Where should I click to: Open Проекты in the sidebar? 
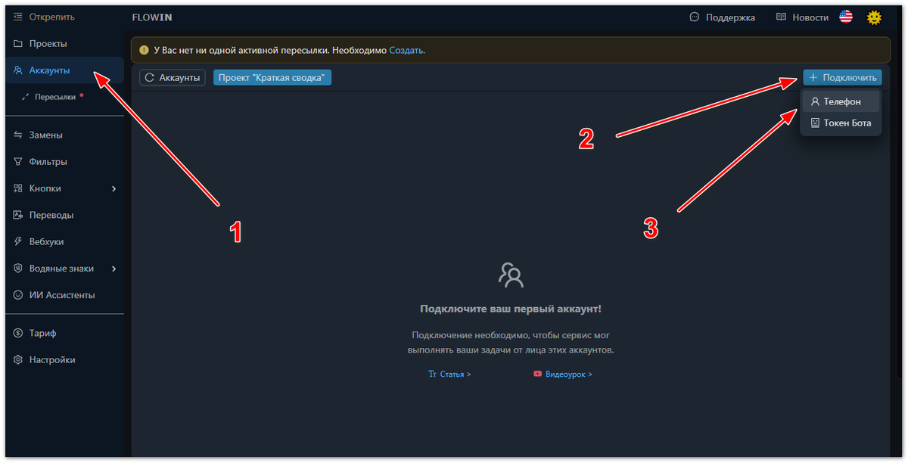(64, 43)
